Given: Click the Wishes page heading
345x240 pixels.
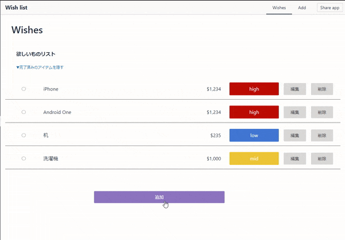Looking at the screenshot, I should tap(27, 30).
